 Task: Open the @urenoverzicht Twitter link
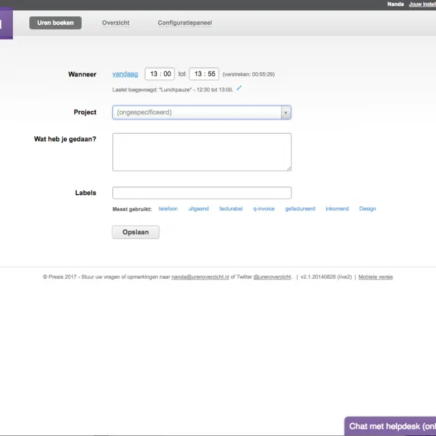(x=272, y=277)
